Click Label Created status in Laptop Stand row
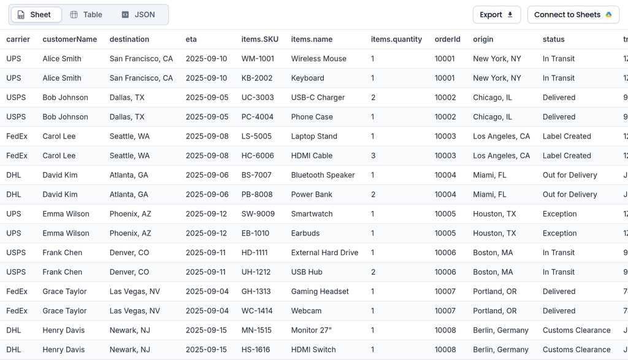Viewport: 628px width, 360px height. click(x=567, y=136)
